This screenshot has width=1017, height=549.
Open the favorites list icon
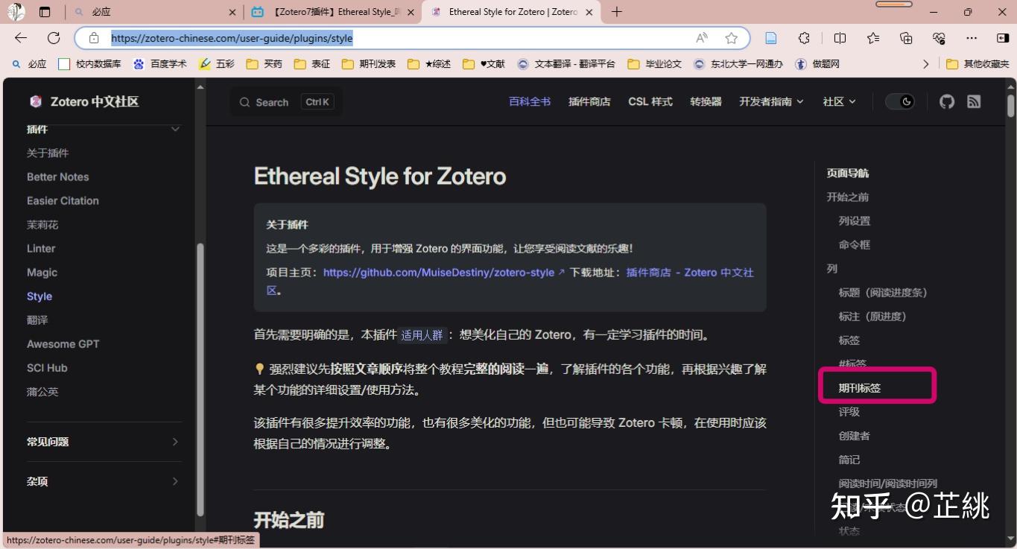pos(873,38)
